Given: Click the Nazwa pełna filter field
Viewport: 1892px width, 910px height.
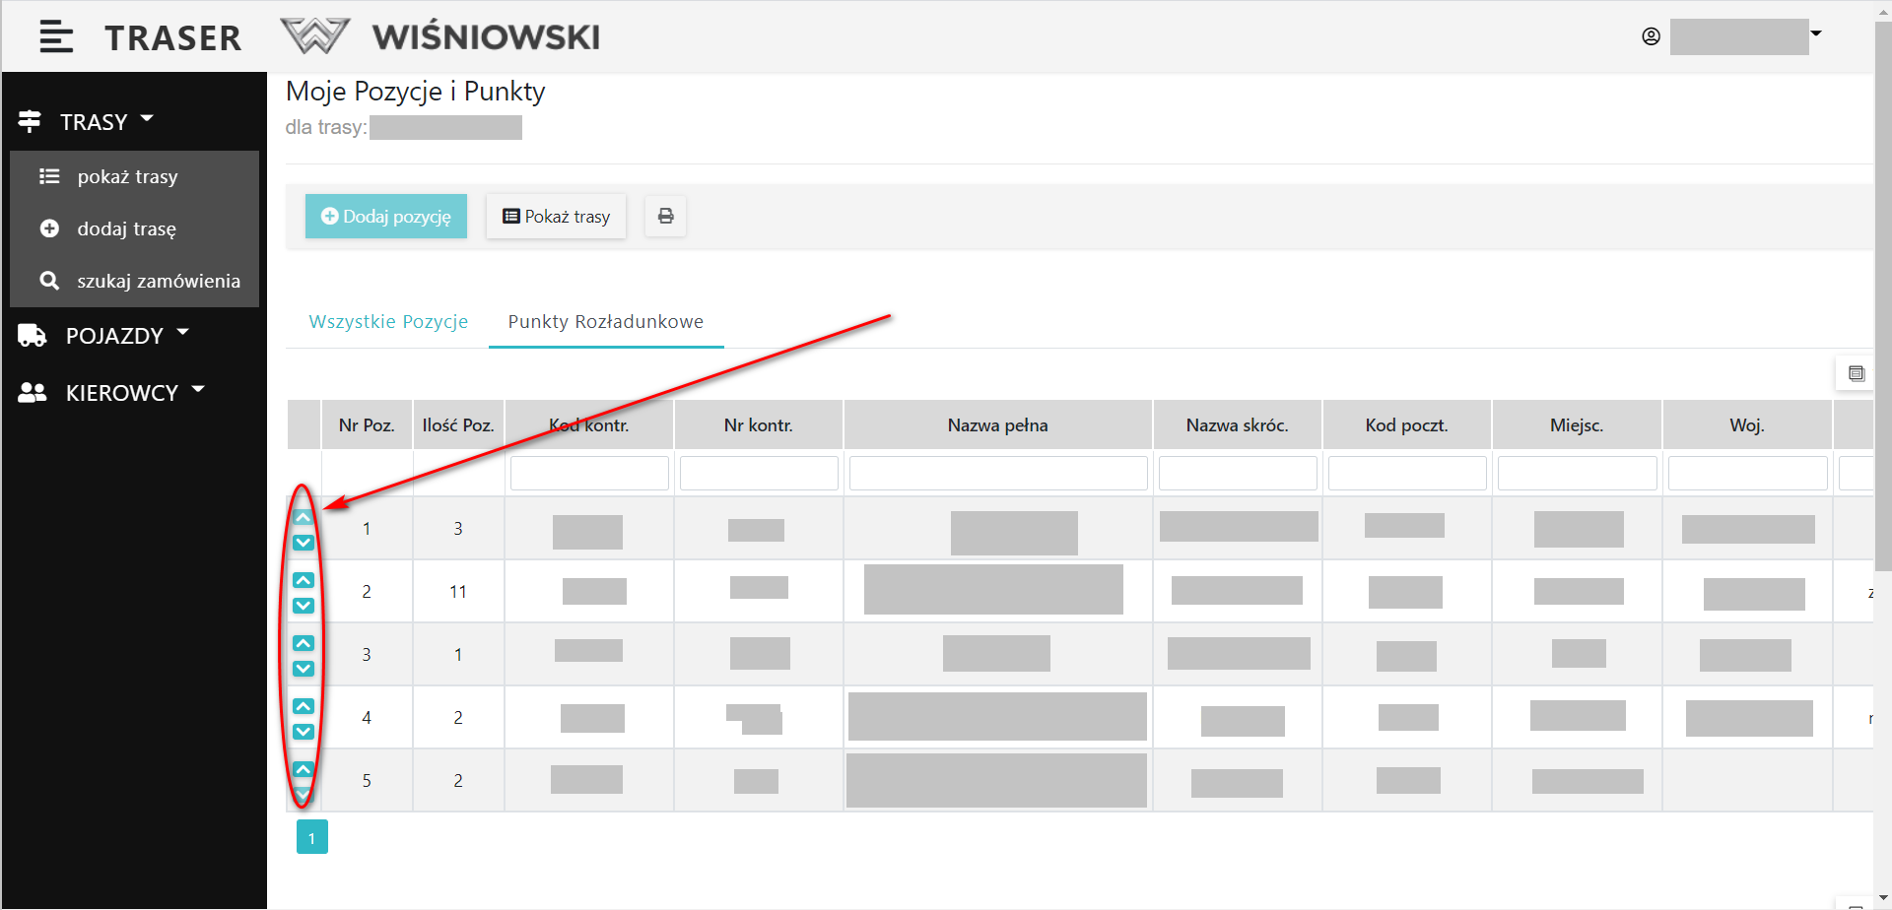Looking at the screenshot, I should click(997, 473).
